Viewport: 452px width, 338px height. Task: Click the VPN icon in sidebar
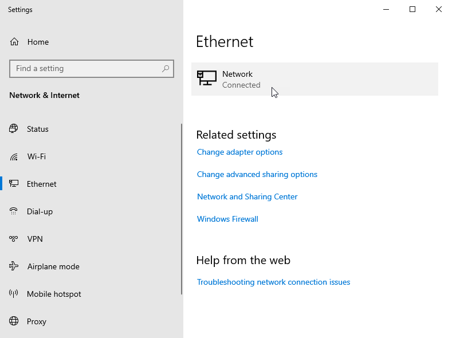point(14,238)
